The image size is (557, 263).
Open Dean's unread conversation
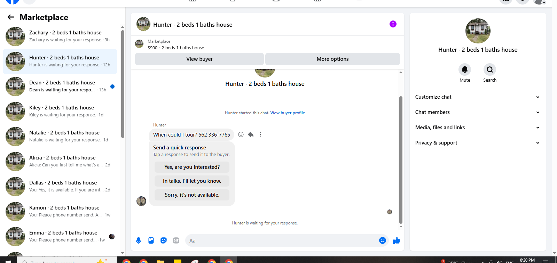[60, 87]
